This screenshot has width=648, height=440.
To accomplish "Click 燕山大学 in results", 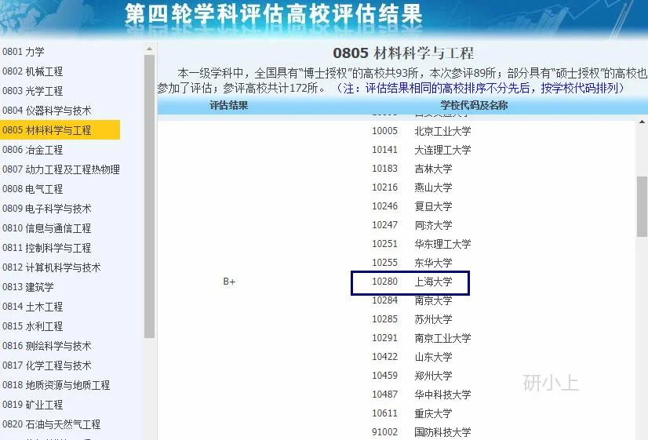I will tap(433, 187).
